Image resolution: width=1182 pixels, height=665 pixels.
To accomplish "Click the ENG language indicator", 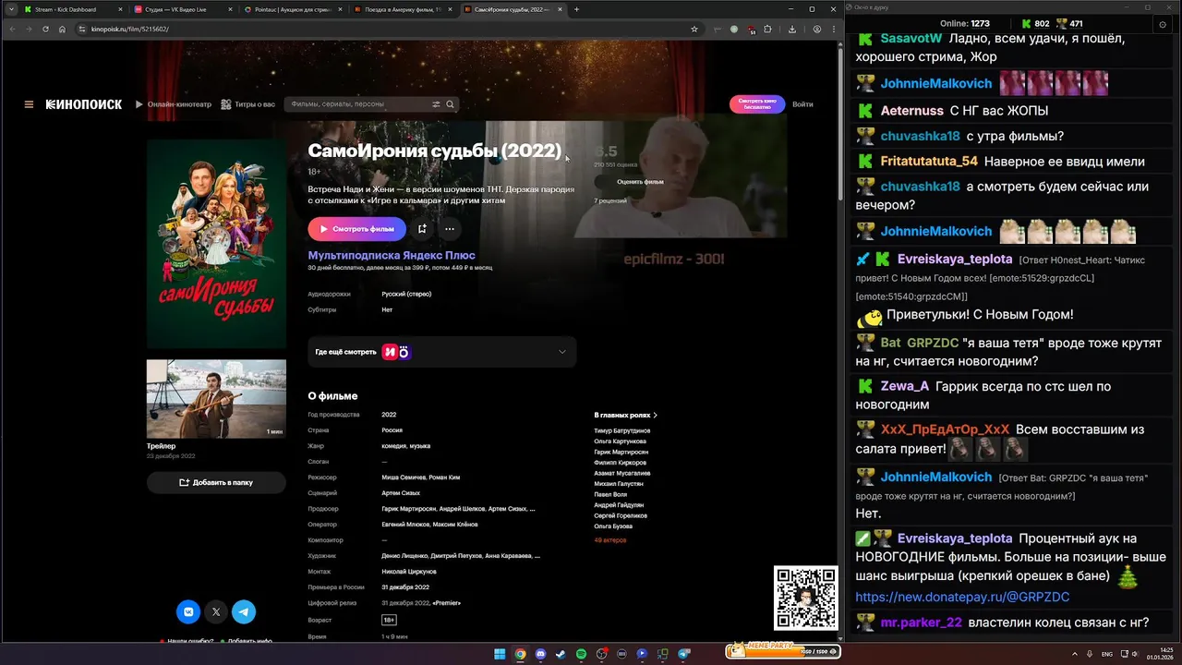I will pos(1107,654).
